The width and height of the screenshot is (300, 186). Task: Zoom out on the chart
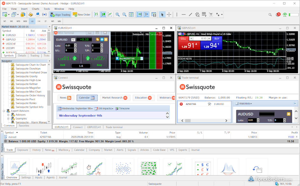[124, 15]
